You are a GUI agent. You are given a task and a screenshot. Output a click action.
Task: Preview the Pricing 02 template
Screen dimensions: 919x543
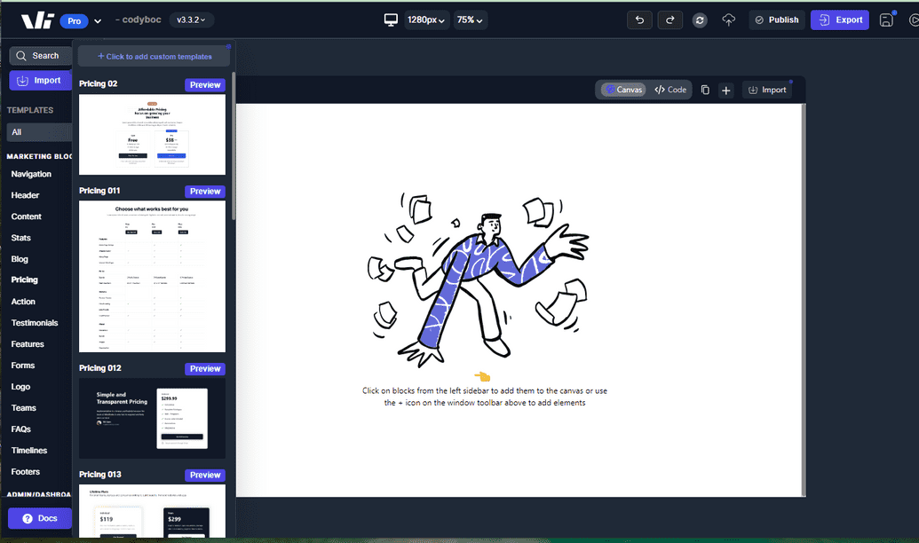pyautogui.click(x=205, y=85)
